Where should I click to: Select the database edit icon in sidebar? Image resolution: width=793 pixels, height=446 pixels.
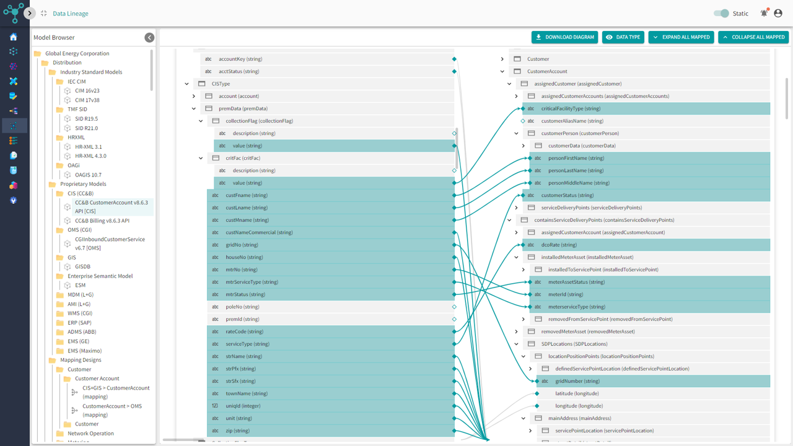(x=14, y=96)
